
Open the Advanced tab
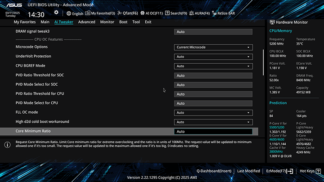coord(86,22)
